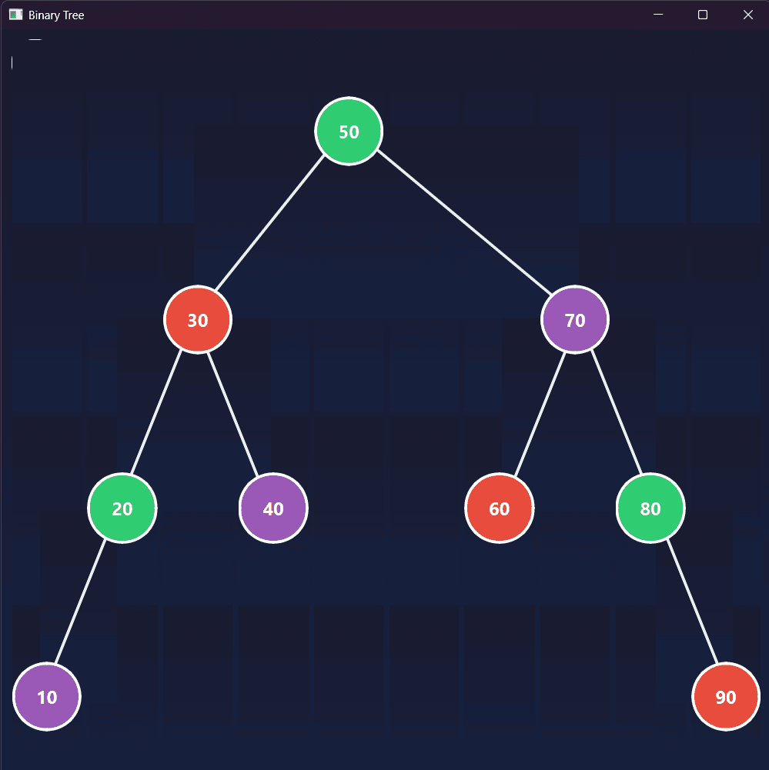
Task: Maximize the Binary Tree window
Action: [703, 15]
